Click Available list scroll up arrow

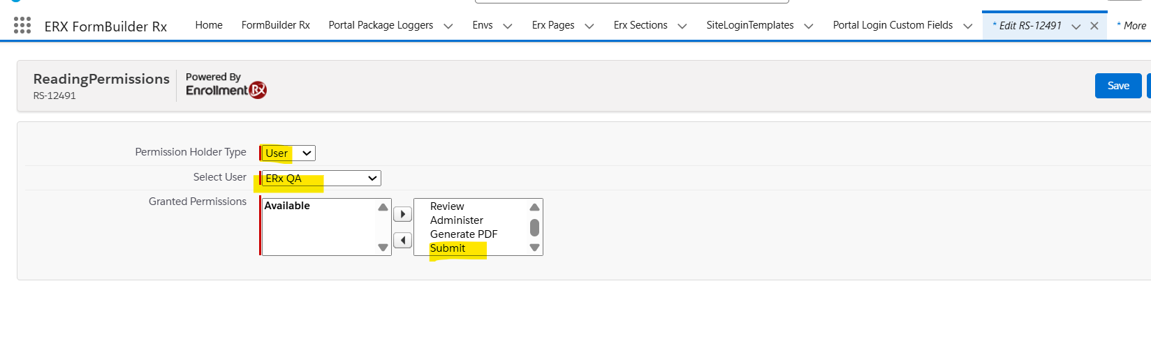click(x=383, y=207)
